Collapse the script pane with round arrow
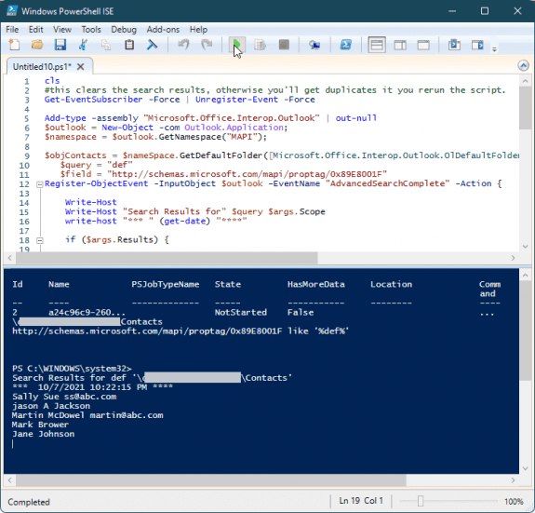 (524, 65)
